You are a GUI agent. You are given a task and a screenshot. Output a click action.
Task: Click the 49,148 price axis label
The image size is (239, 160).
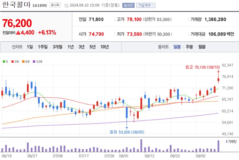(228, 134)
